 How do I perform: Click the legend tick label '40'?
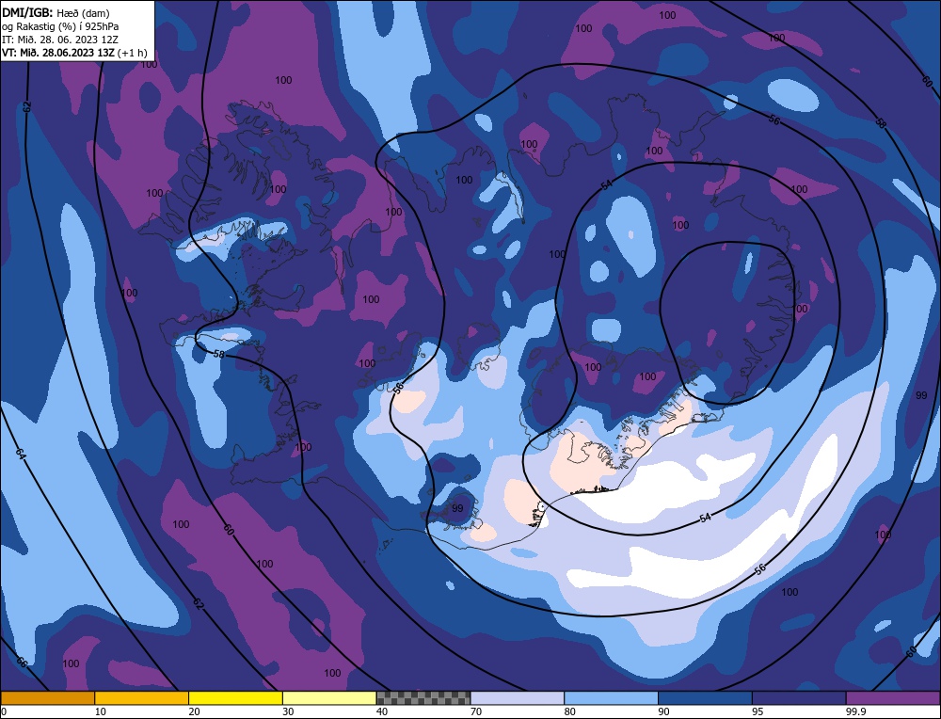click(382, 711)
